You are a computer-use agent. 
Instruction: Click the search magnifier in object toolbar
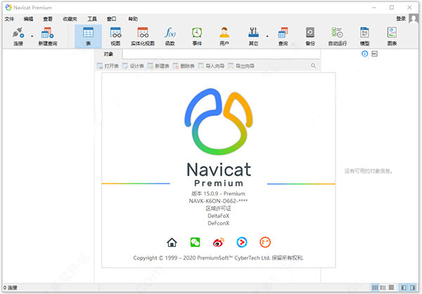pyautogui.click(x=313, y=65)
